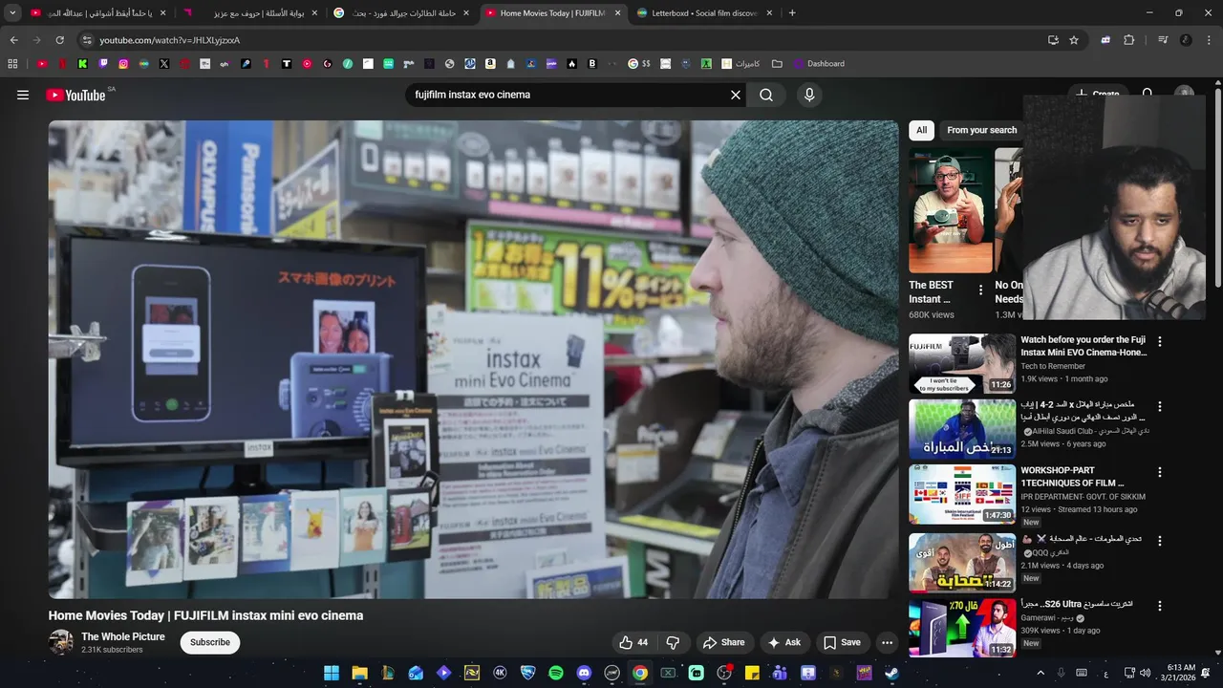Save the video to a playlist

(x=842, y=642)
